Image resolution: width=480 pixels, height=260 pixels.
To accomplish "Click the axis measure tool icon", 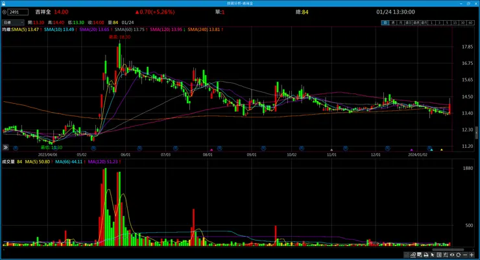I will (x=446, y=255).
